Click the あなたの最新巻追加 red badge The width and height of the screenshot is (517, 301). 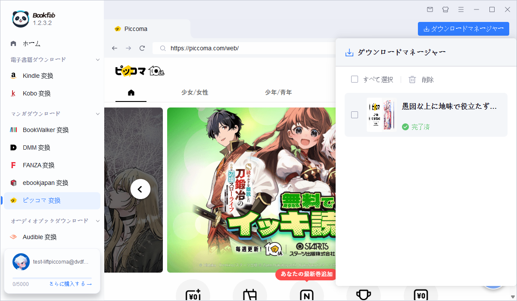305,274
